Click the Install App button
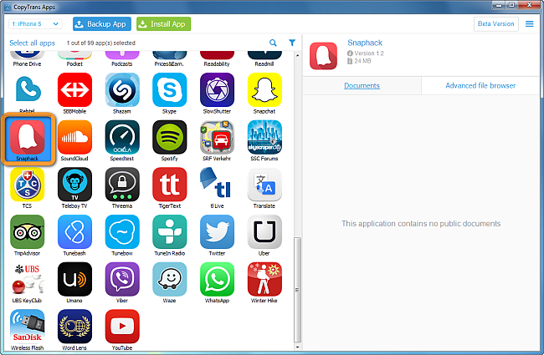 [x=163, y=24]
